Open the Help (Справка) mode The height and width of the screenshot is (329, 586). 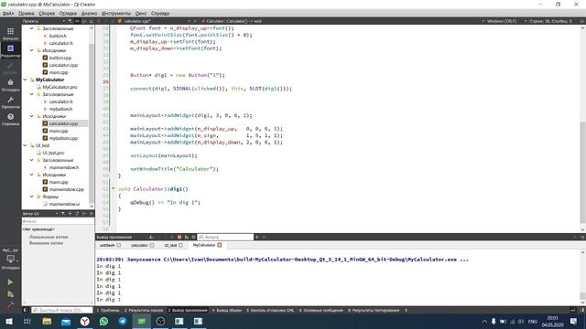click(10, 120)
